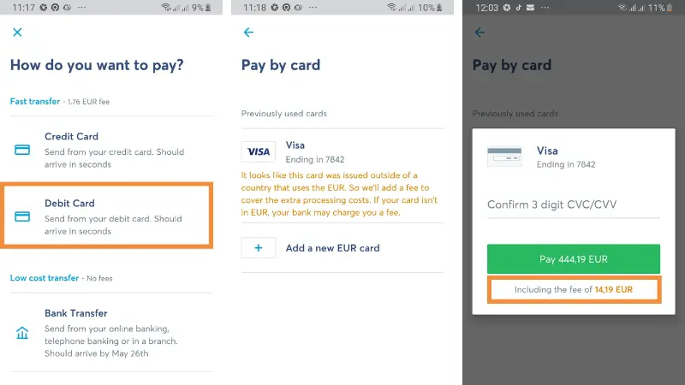Viewport: 685px width, 385px height.
Task: Choose Debit Card as payment method
Action: click(111, 216)
